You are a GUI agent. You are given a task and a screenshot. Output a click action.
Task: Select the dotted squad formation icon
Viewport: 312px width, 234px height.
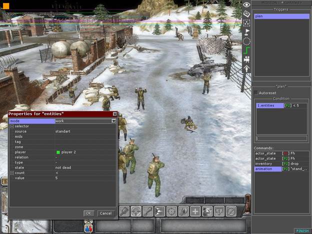tap(246, 23)
